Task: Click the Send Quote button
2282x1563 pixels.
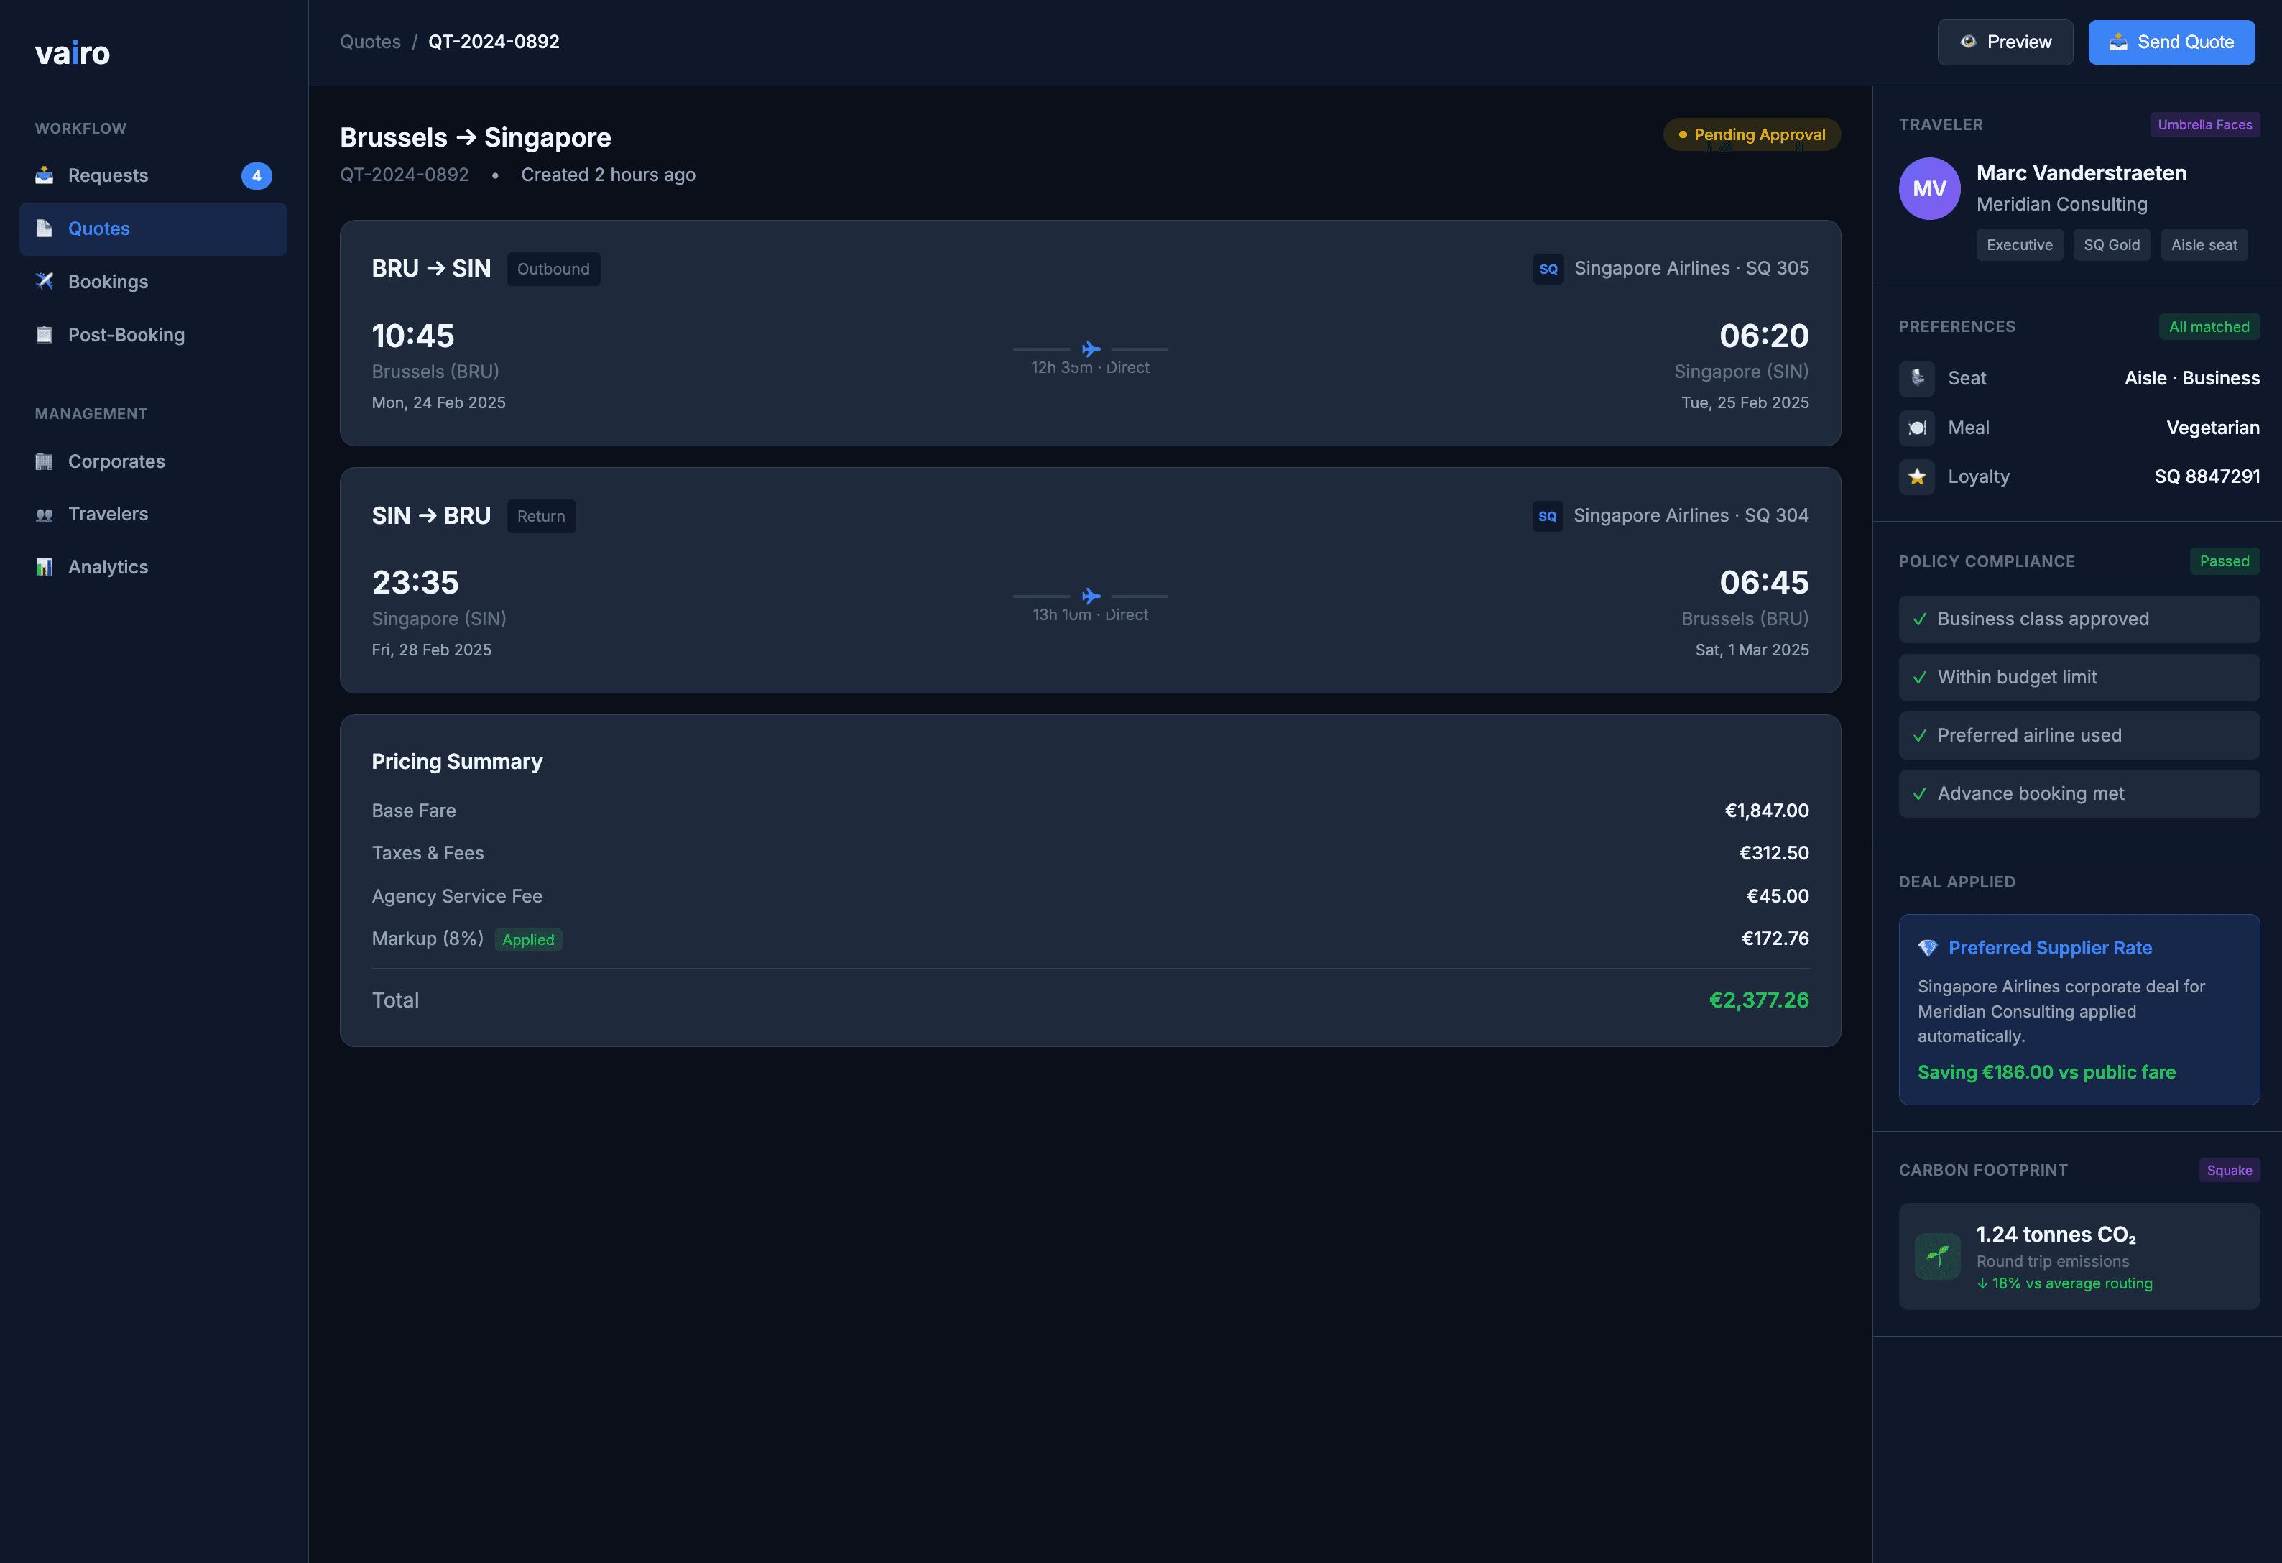Action: [x=2171, y=42]
